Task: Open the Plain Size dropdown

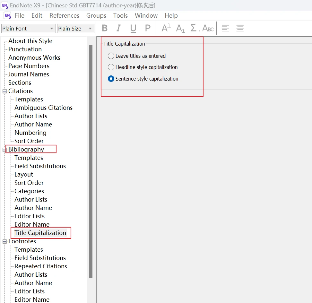Action: pos(76,29)
